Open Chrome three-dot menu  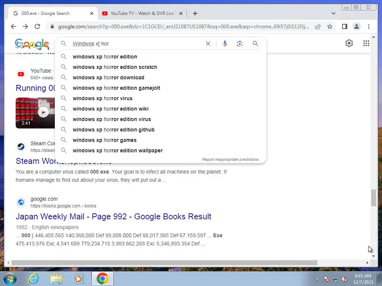369,26
